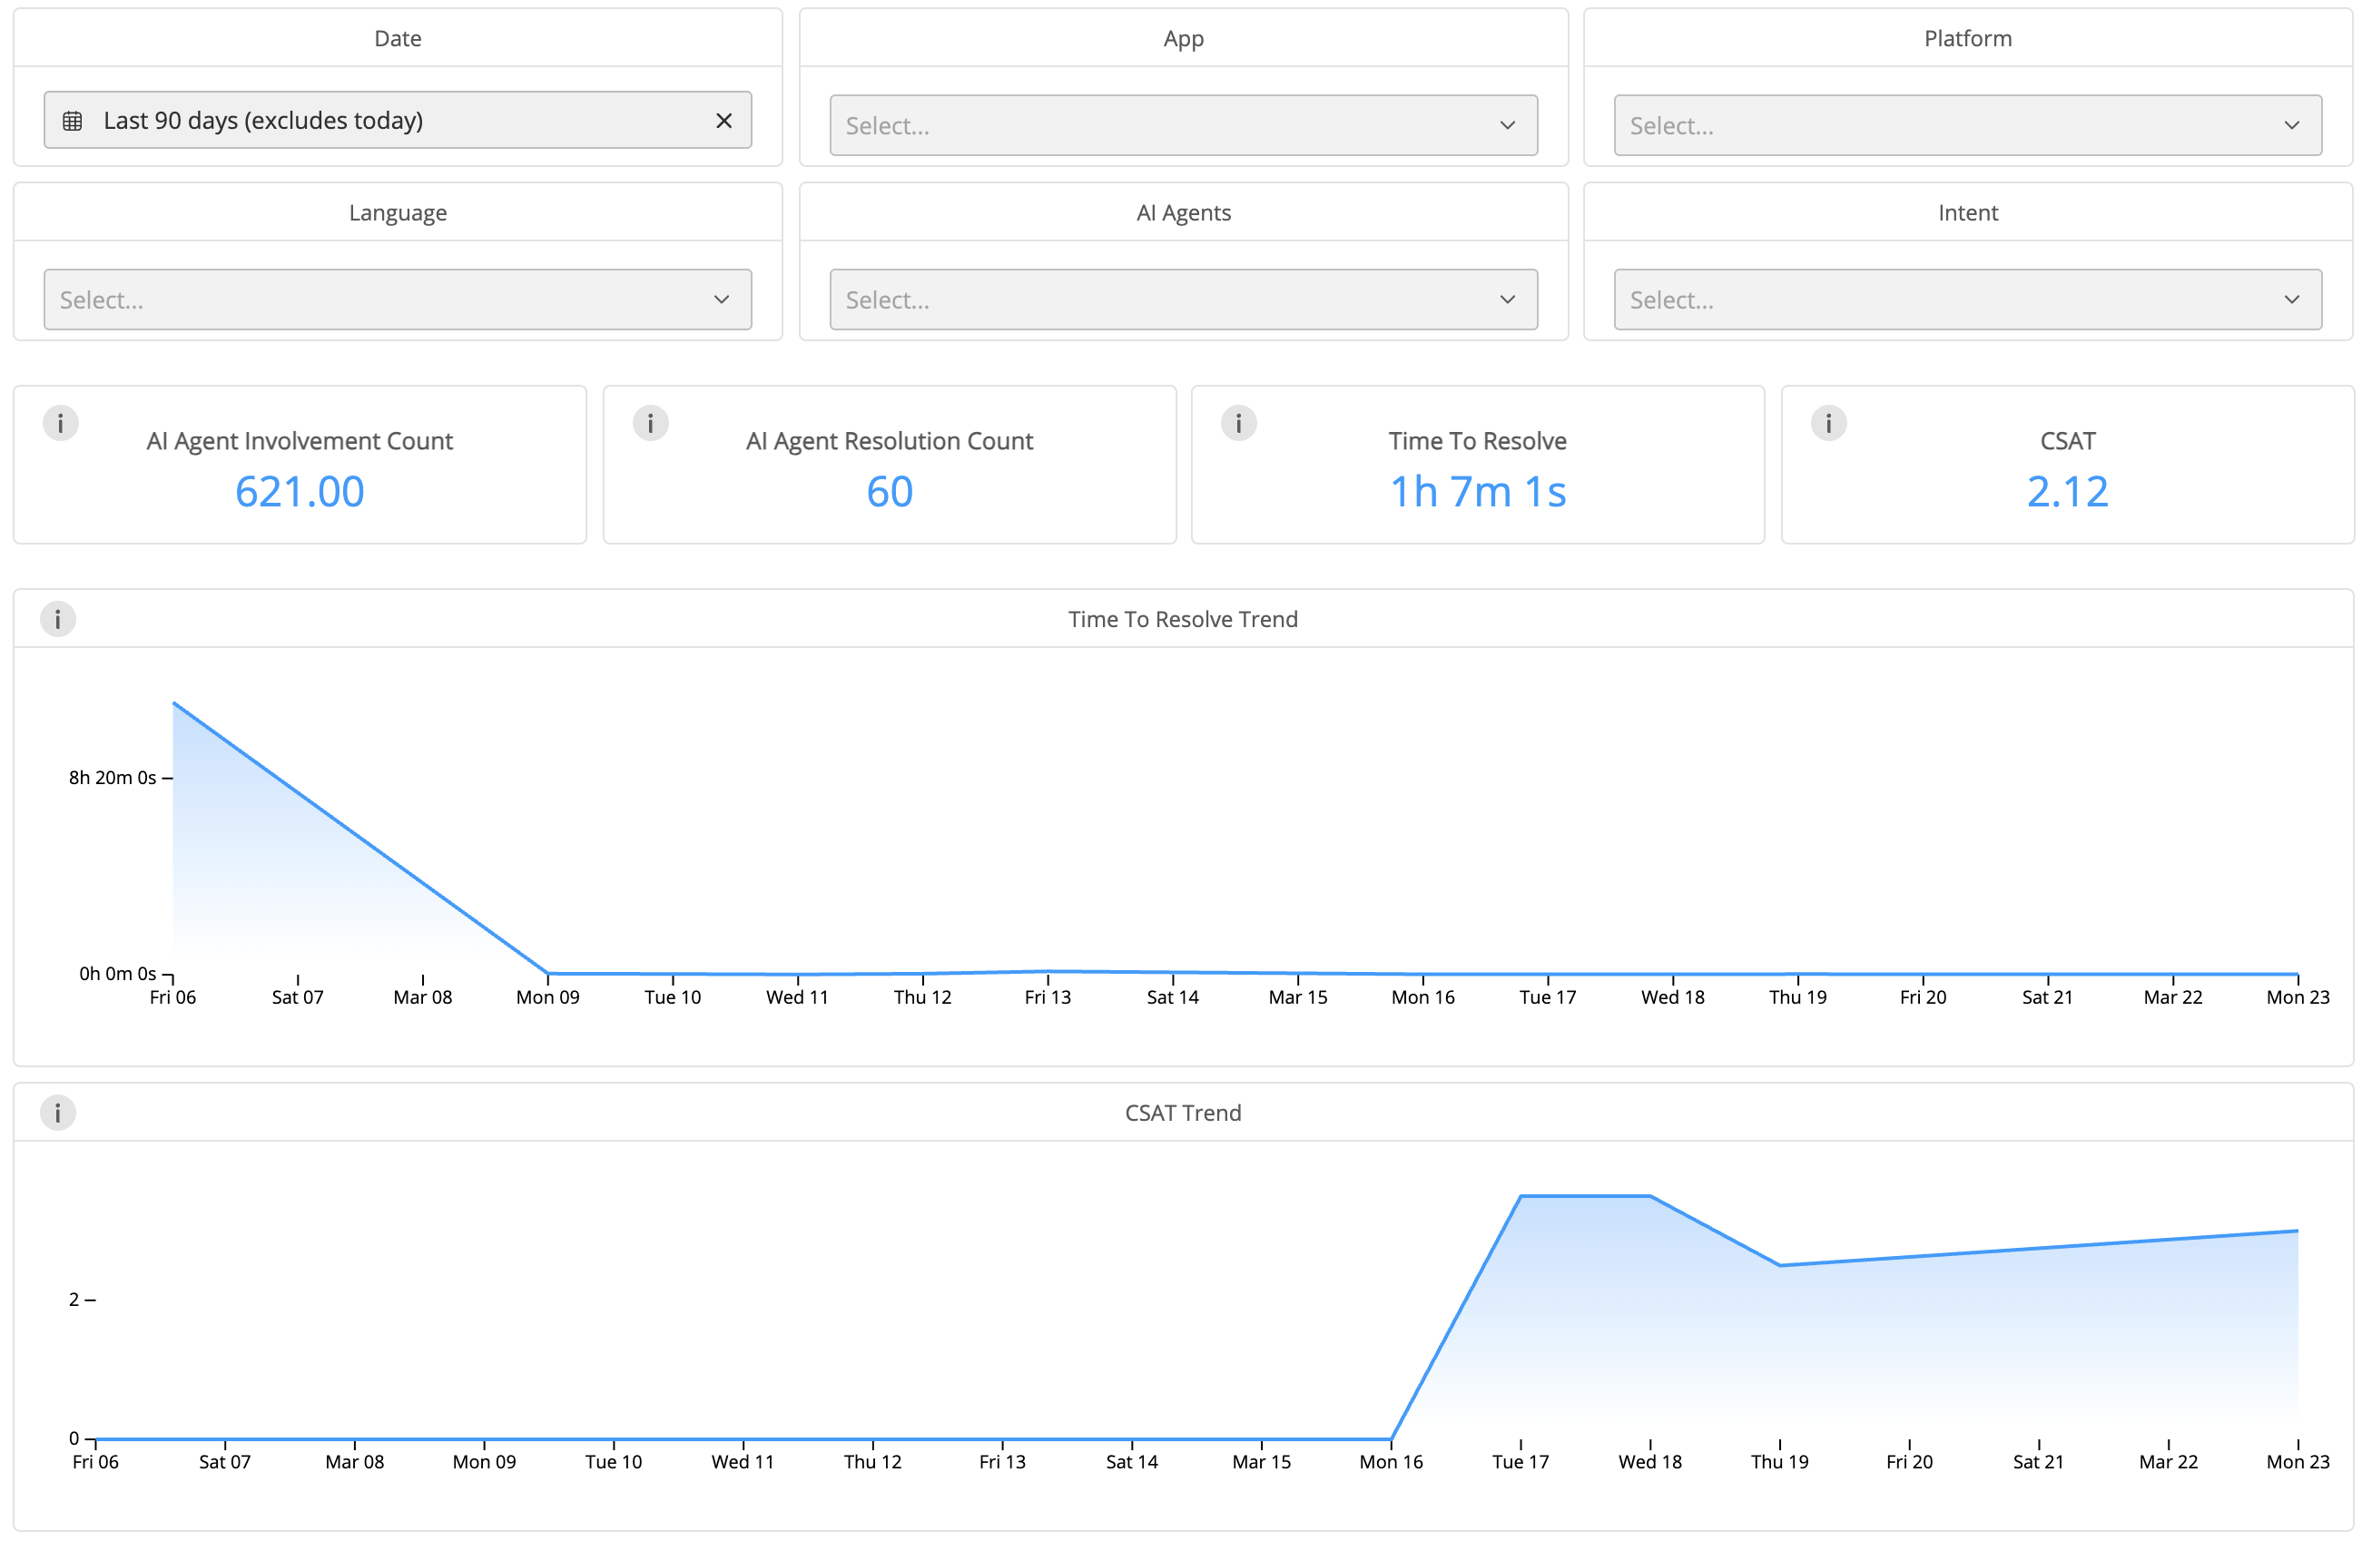Click Tue 17 data point in CSAT Trend
This screenshot has height=1541, width=2362.
[1521, 1197]
